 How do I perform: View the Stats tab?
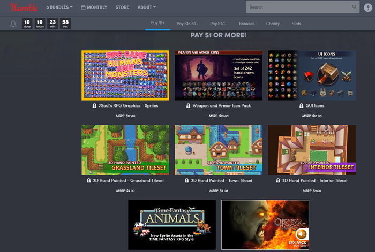(x=296, y=24)
